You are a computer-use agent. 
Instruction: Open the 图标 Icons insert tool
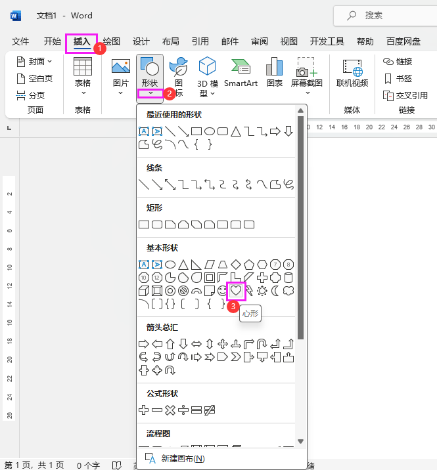[179, 76]
